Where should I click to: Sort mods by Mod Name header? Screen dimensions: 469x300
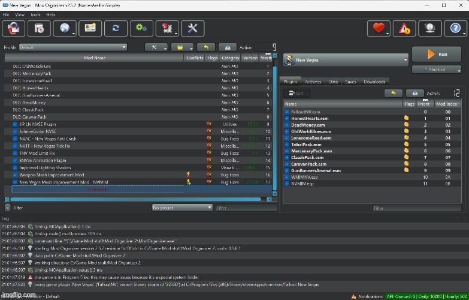(94, 58)
